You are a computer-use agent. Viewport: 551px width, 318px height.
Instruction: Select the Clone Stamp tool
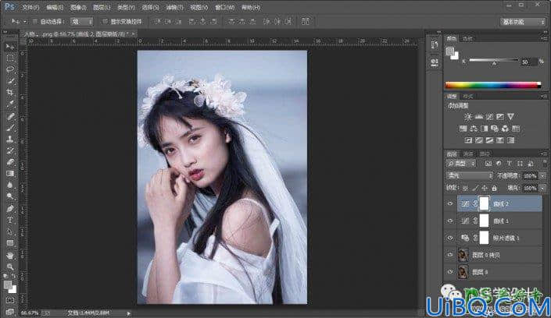point(10,140)
